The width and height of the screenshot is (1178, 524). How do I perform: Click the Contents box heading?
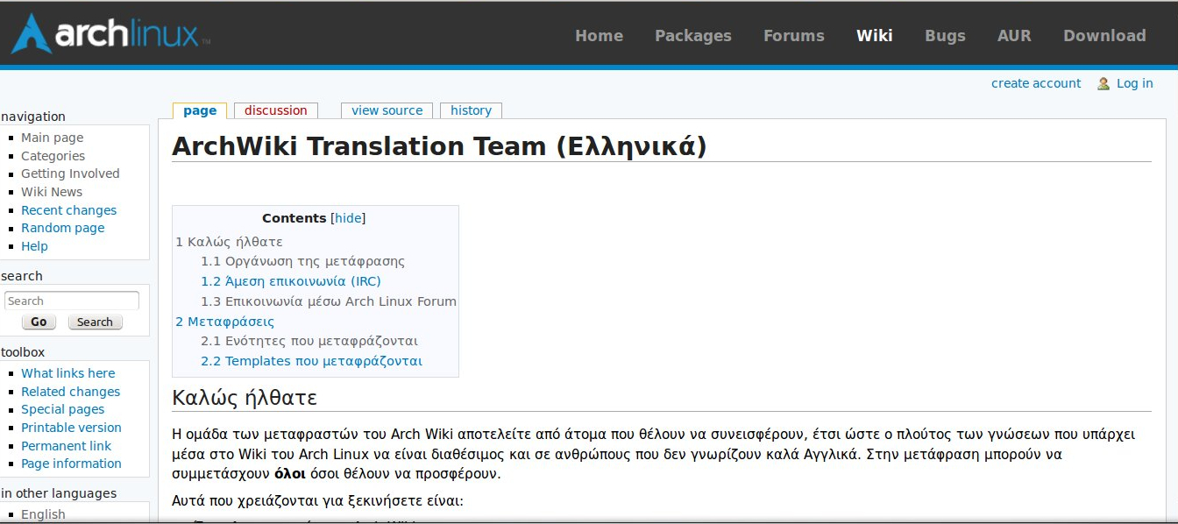[294, 218]
